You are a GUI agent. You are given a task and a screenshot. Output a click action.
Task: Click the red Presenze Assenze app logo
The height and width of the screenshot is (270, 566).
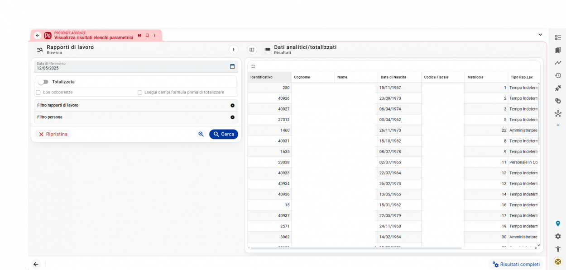pos(48,36)
